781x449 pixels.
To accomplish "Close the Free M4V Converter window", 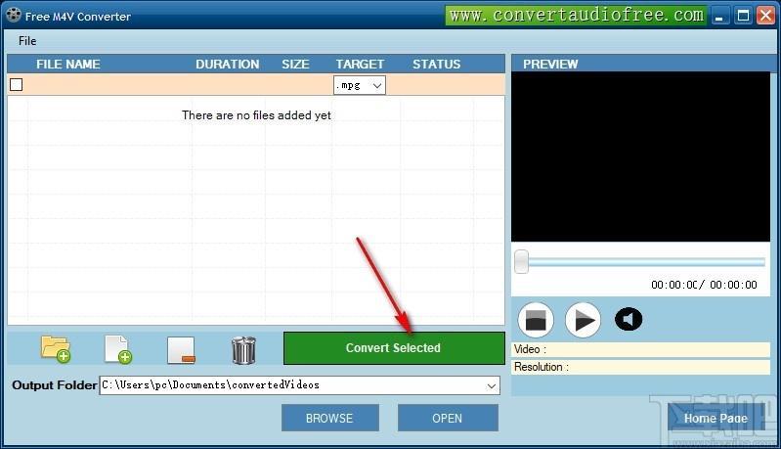I will (765, 16).
